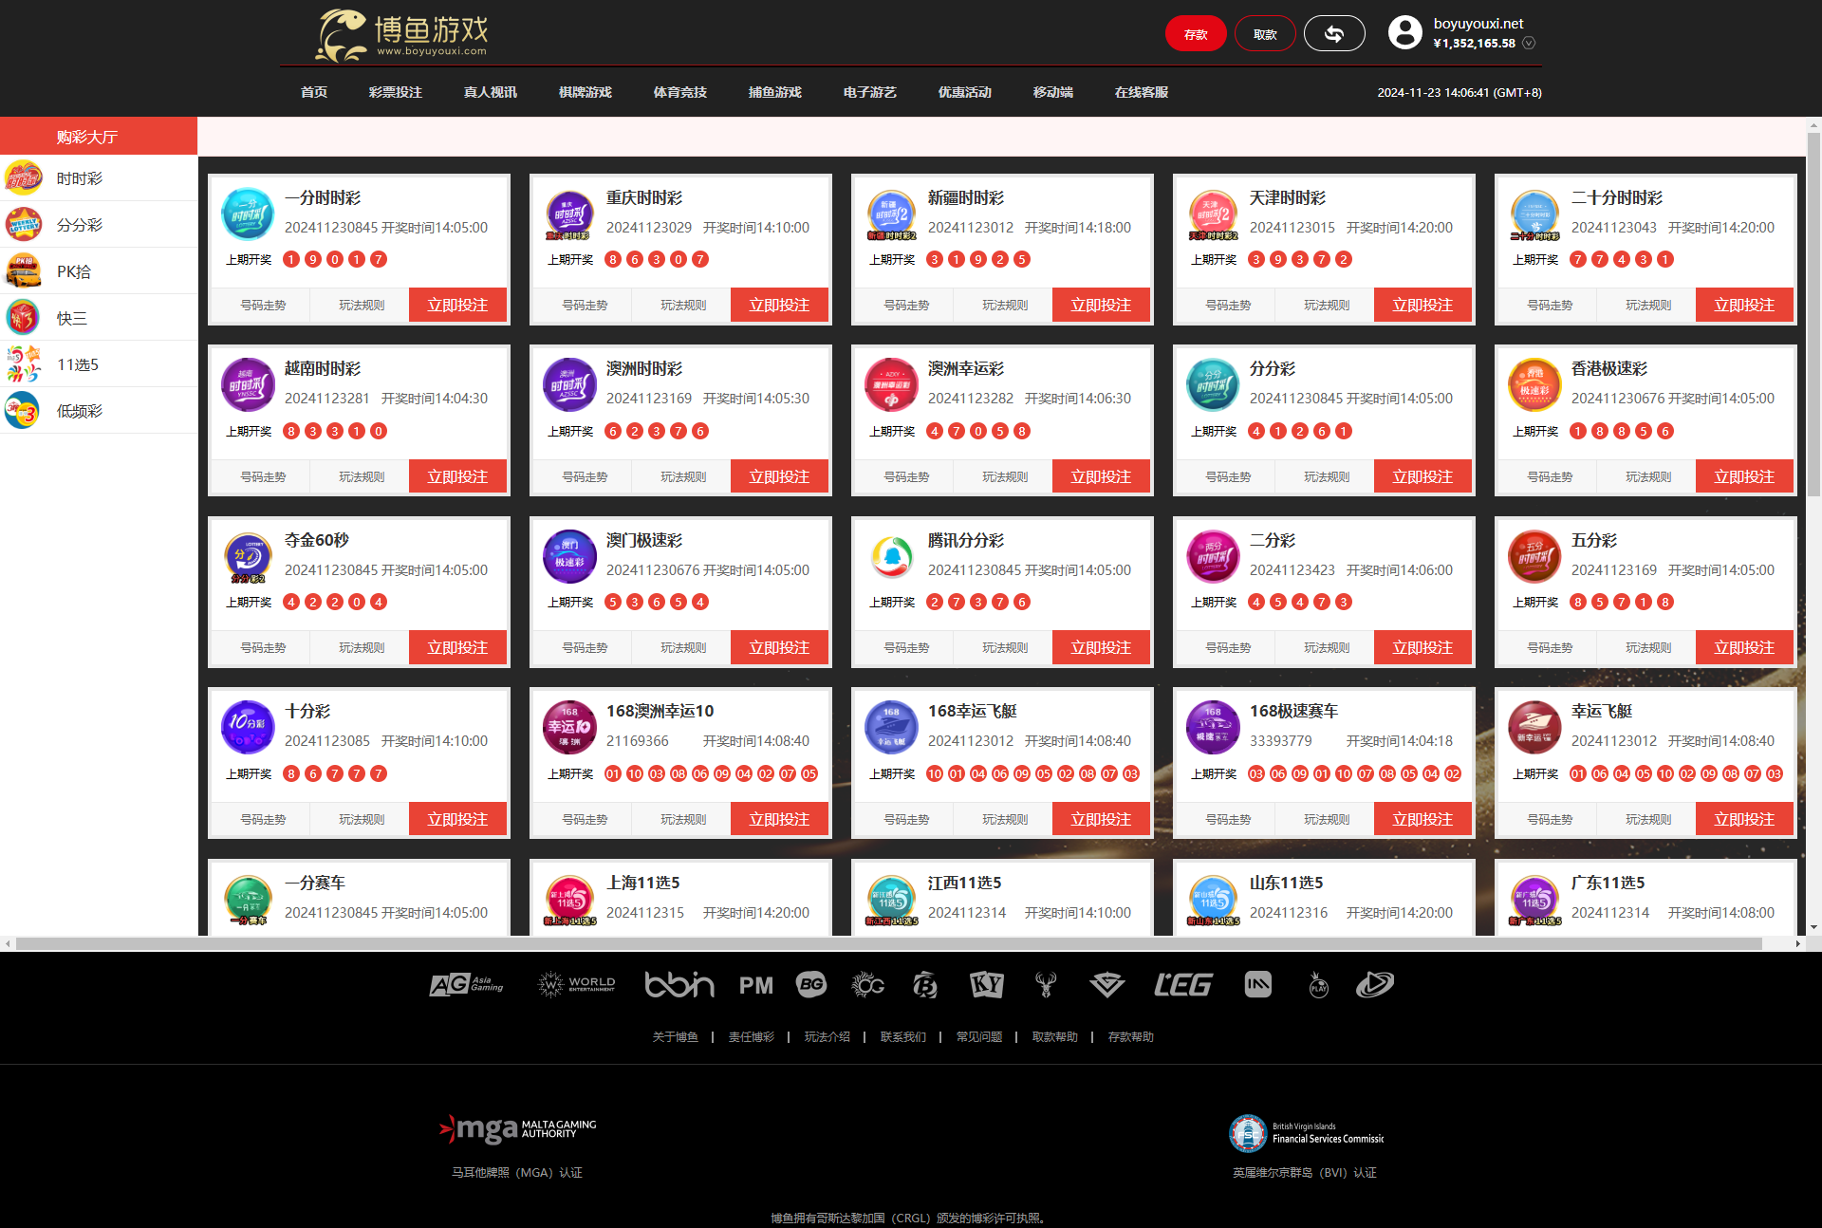Image resolution: width=1822 pixels, height=1228 pixels.
Task: Select the 快三 sidebar category
Action: [72, 318]
